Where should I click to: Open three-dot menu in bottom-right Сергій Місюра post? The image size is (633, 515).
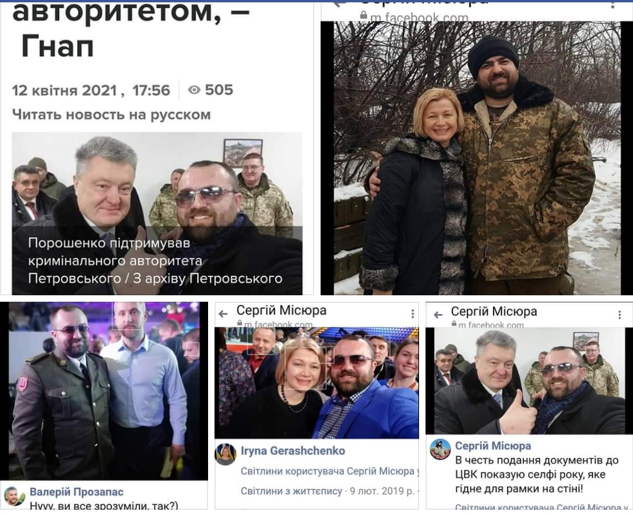tap(620, 315)
